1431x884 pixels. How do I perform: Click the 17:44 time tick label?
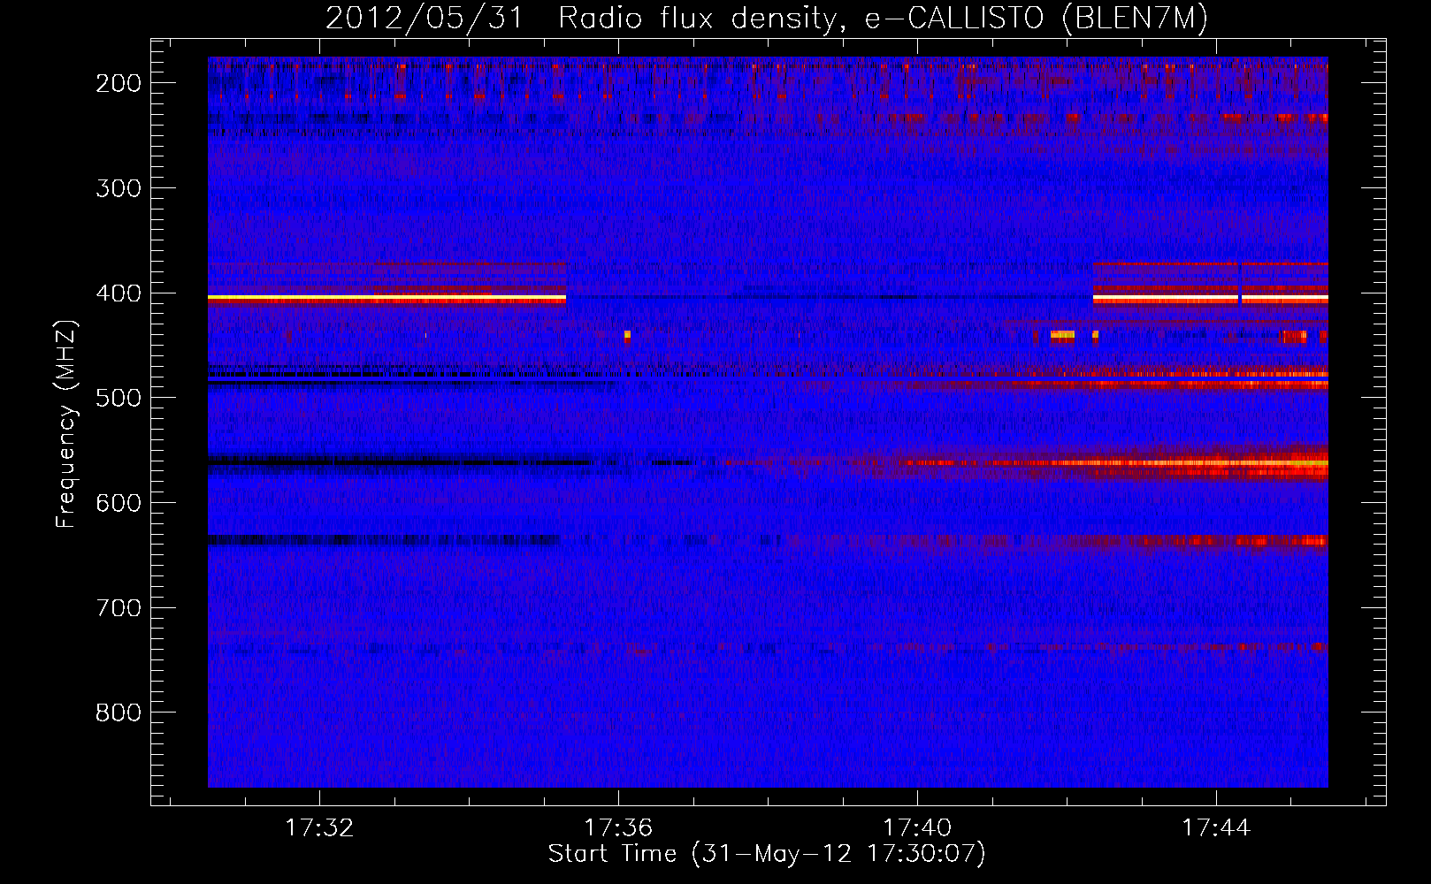click(1216, 827)
